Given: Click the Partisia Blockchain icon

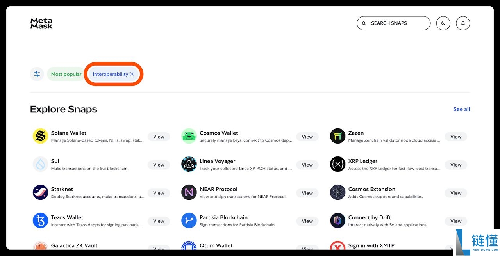Looking at the screenshot, I should 189,220.
